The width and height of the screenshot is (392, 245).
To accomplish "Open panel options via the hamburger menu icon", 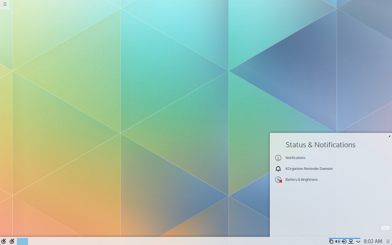I will (x=388, y=241).
